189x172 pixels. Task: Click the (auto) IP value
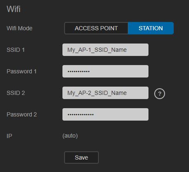tap(70, 136)
